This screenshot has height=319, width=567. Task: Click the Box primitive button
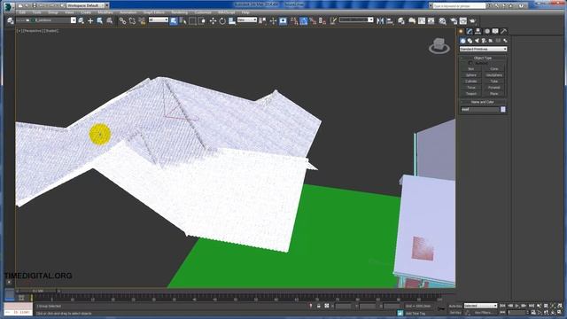pyautogui.click(x=470, y=69)
